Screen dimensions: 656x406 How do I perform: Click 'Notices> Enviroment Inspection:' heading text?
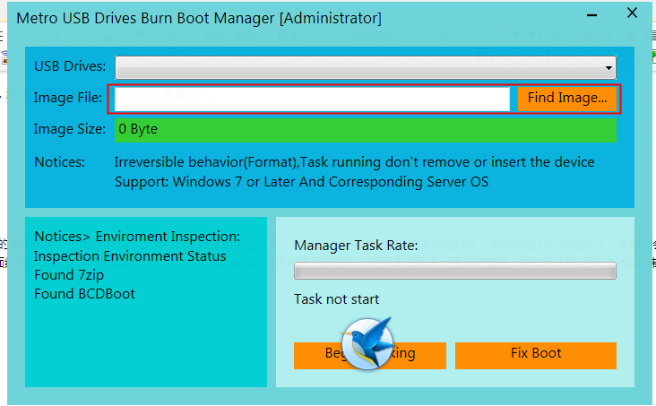click(137, 237)
